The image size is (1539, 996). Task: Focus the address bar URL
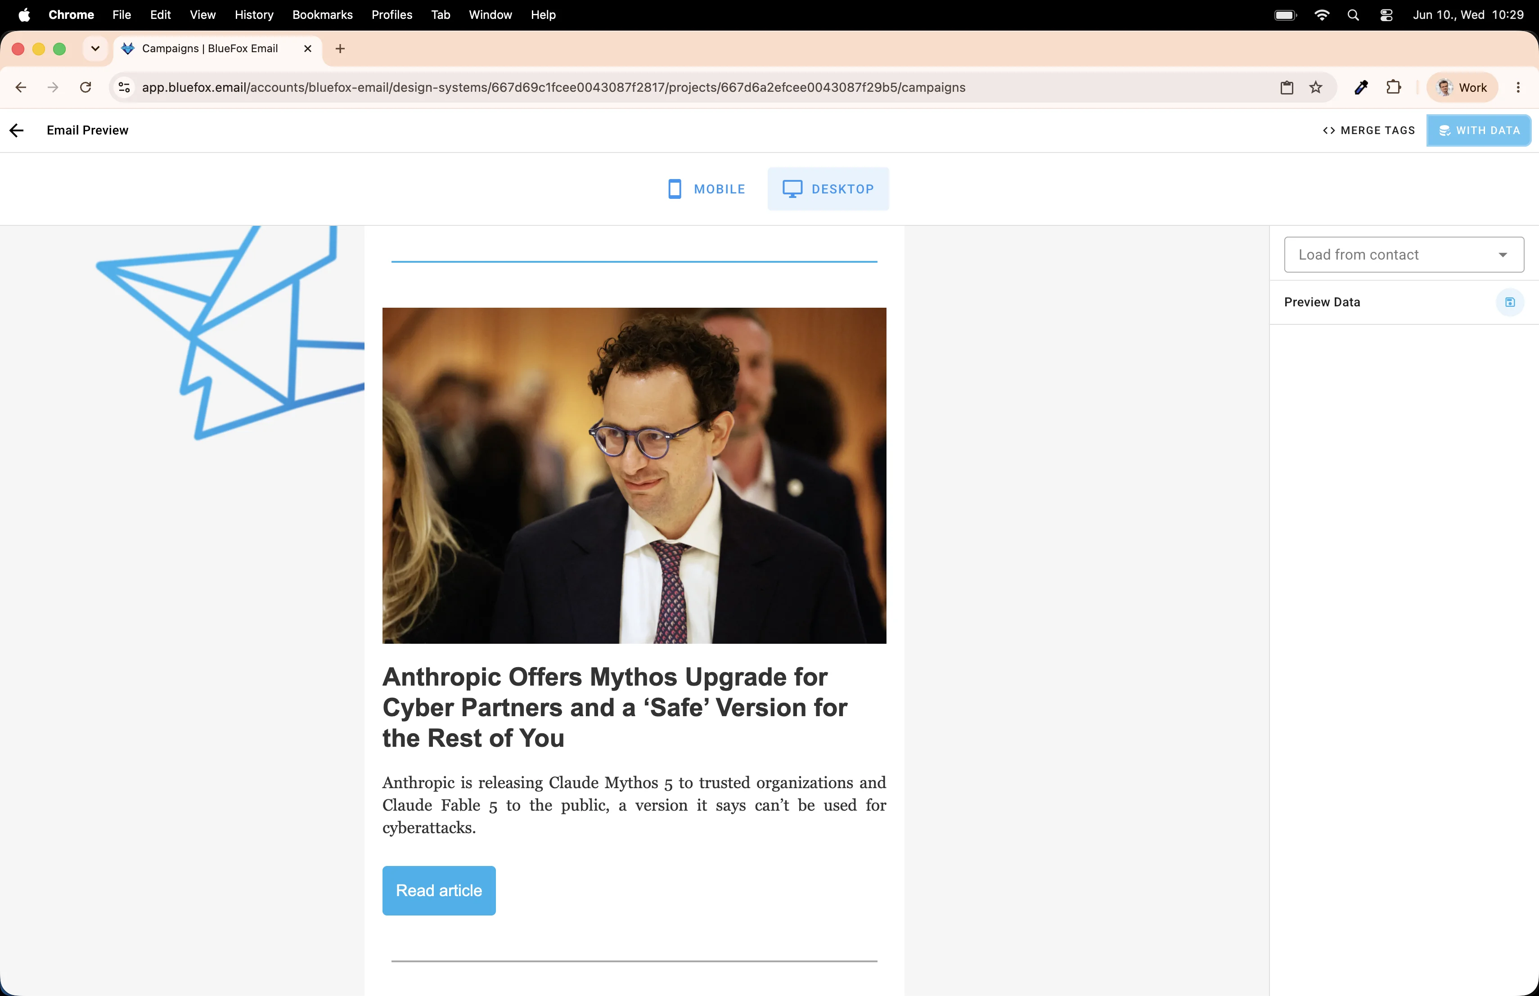click(553, 87)
